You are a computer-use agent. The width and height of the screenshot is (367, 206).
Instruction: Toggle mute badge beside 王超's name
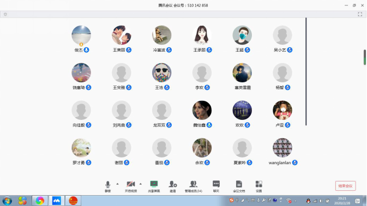248,50
